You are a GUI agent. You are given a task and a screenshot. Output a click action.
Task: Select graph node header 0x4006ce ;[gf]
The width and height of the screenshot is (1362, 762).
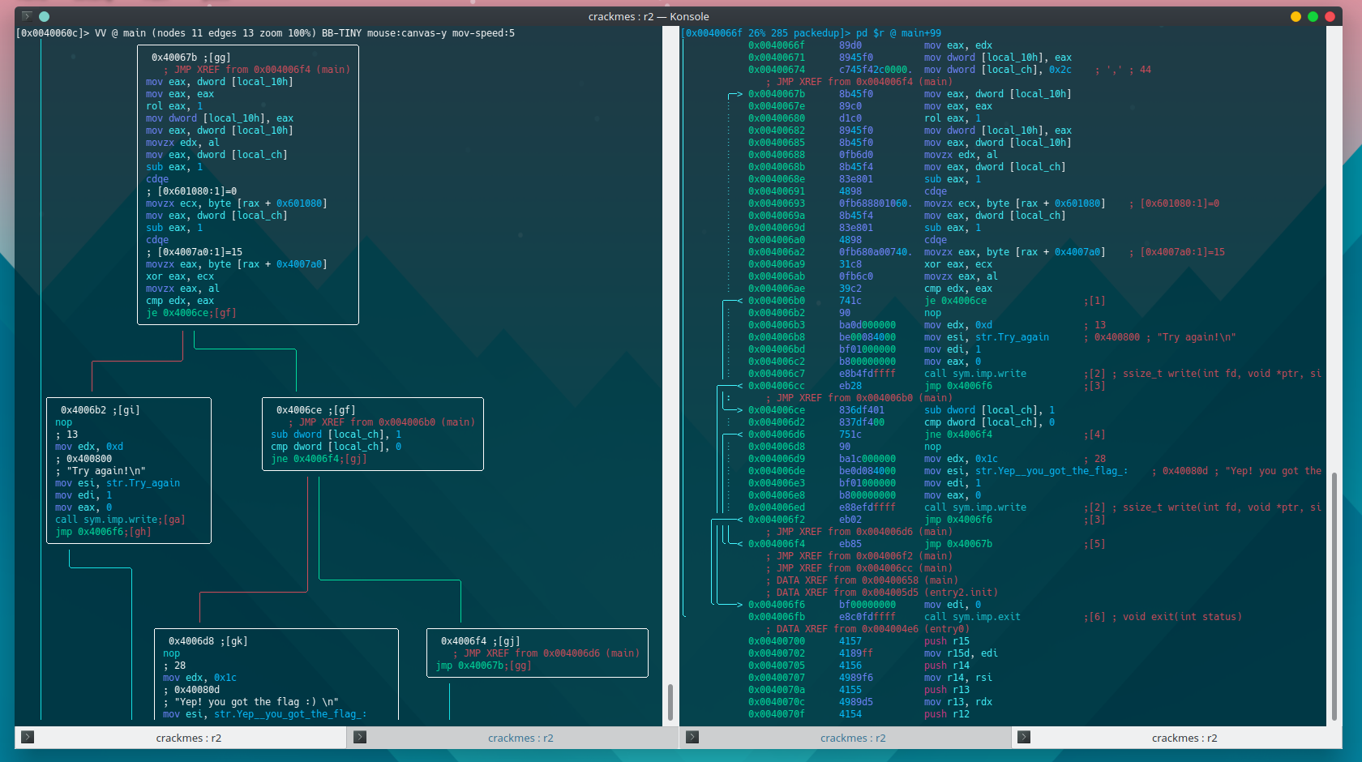click(315, 410)
